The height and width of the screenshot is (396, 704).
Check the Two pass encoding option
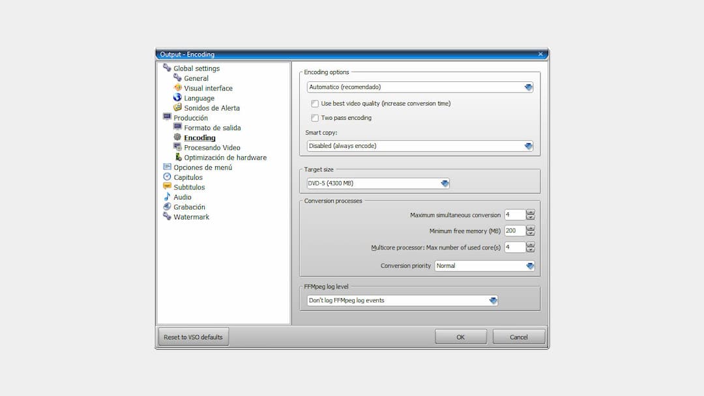coord(315,118)
